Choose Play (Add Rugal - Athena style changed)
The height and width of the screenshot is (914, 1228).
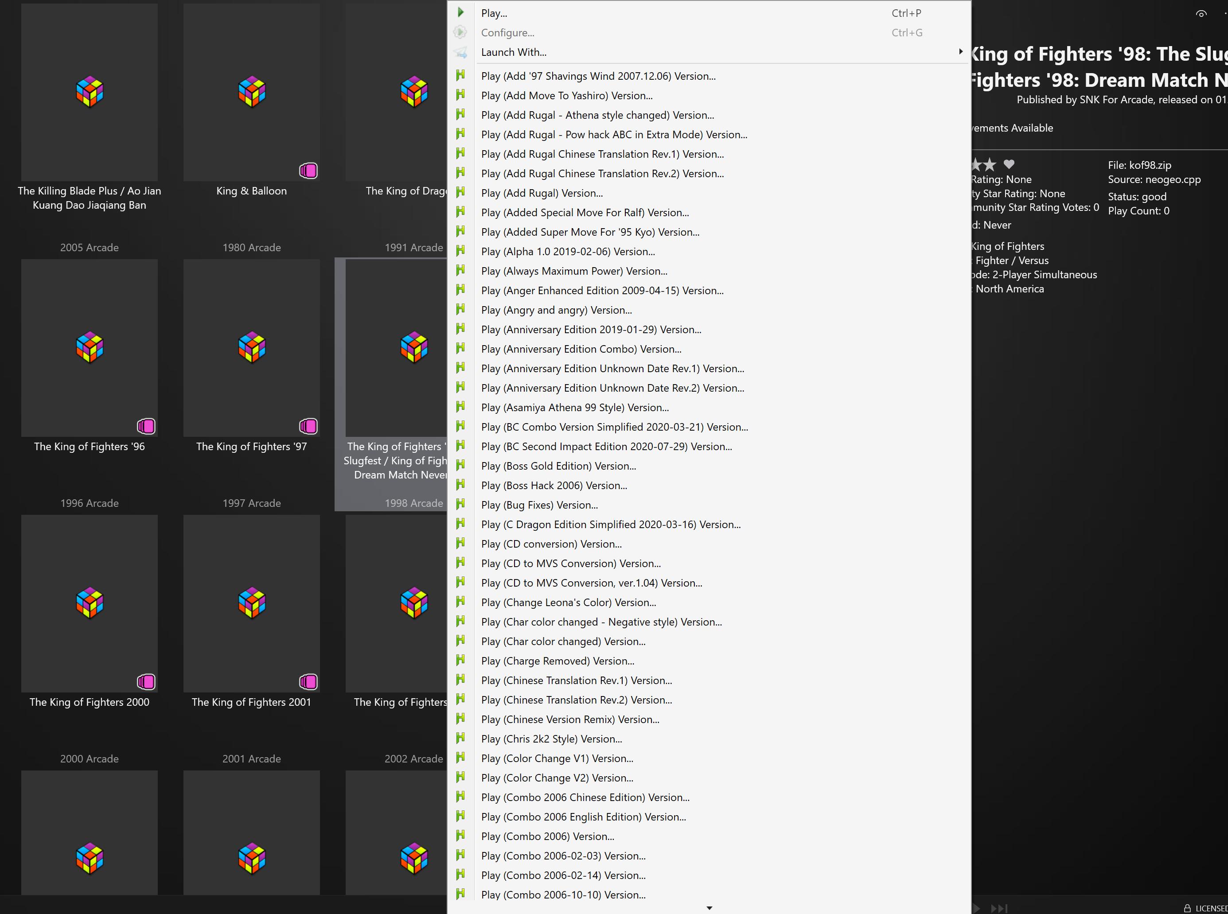tap(709, 115)
